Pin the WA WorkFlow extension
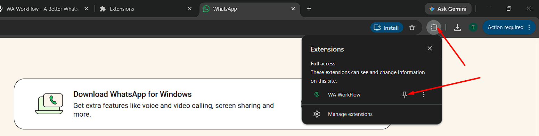 (x=405, y=94)
